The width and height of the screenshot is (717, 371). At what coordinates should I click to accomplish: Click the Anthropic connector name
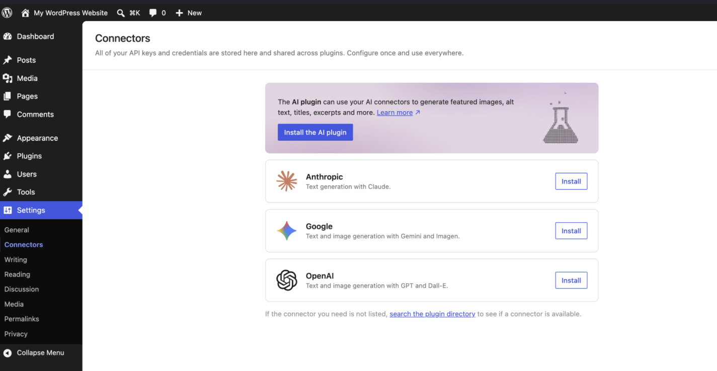point(325,177)
